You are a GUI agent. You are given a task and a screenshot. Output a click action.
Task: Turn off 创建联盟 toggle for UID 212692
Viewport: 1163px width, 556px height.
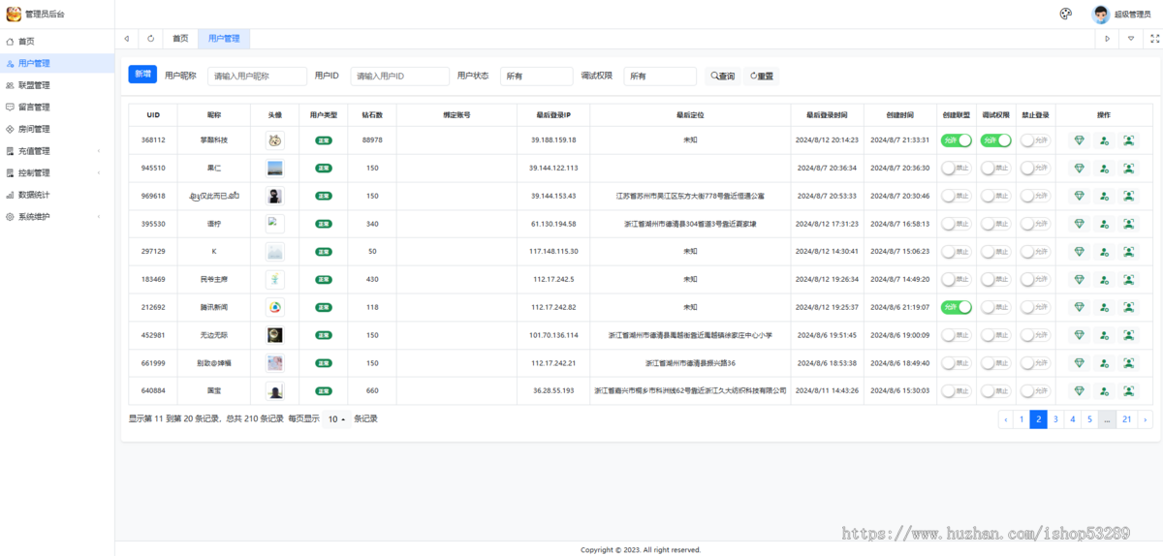pos(956,307)
